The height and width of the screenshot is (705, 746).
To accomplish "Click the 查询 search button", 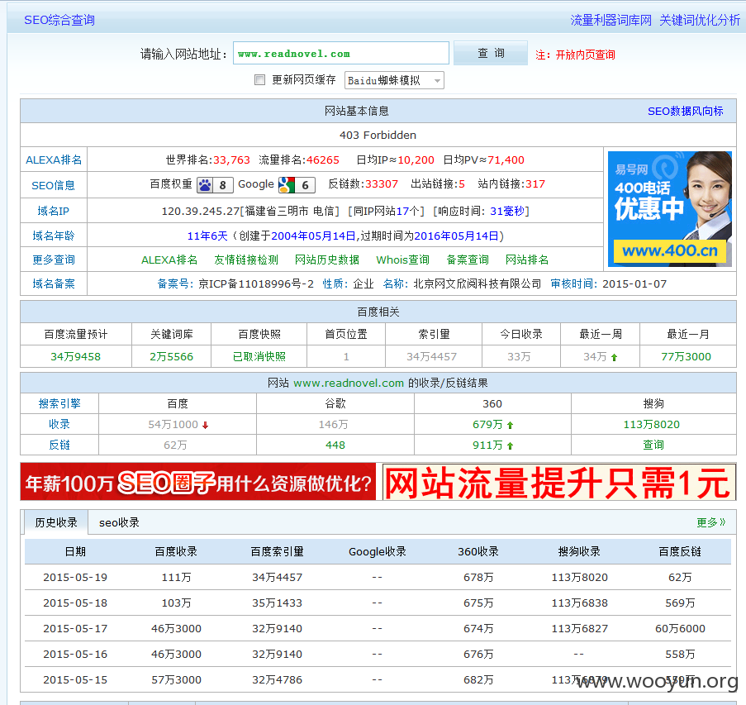I will 491,53.
